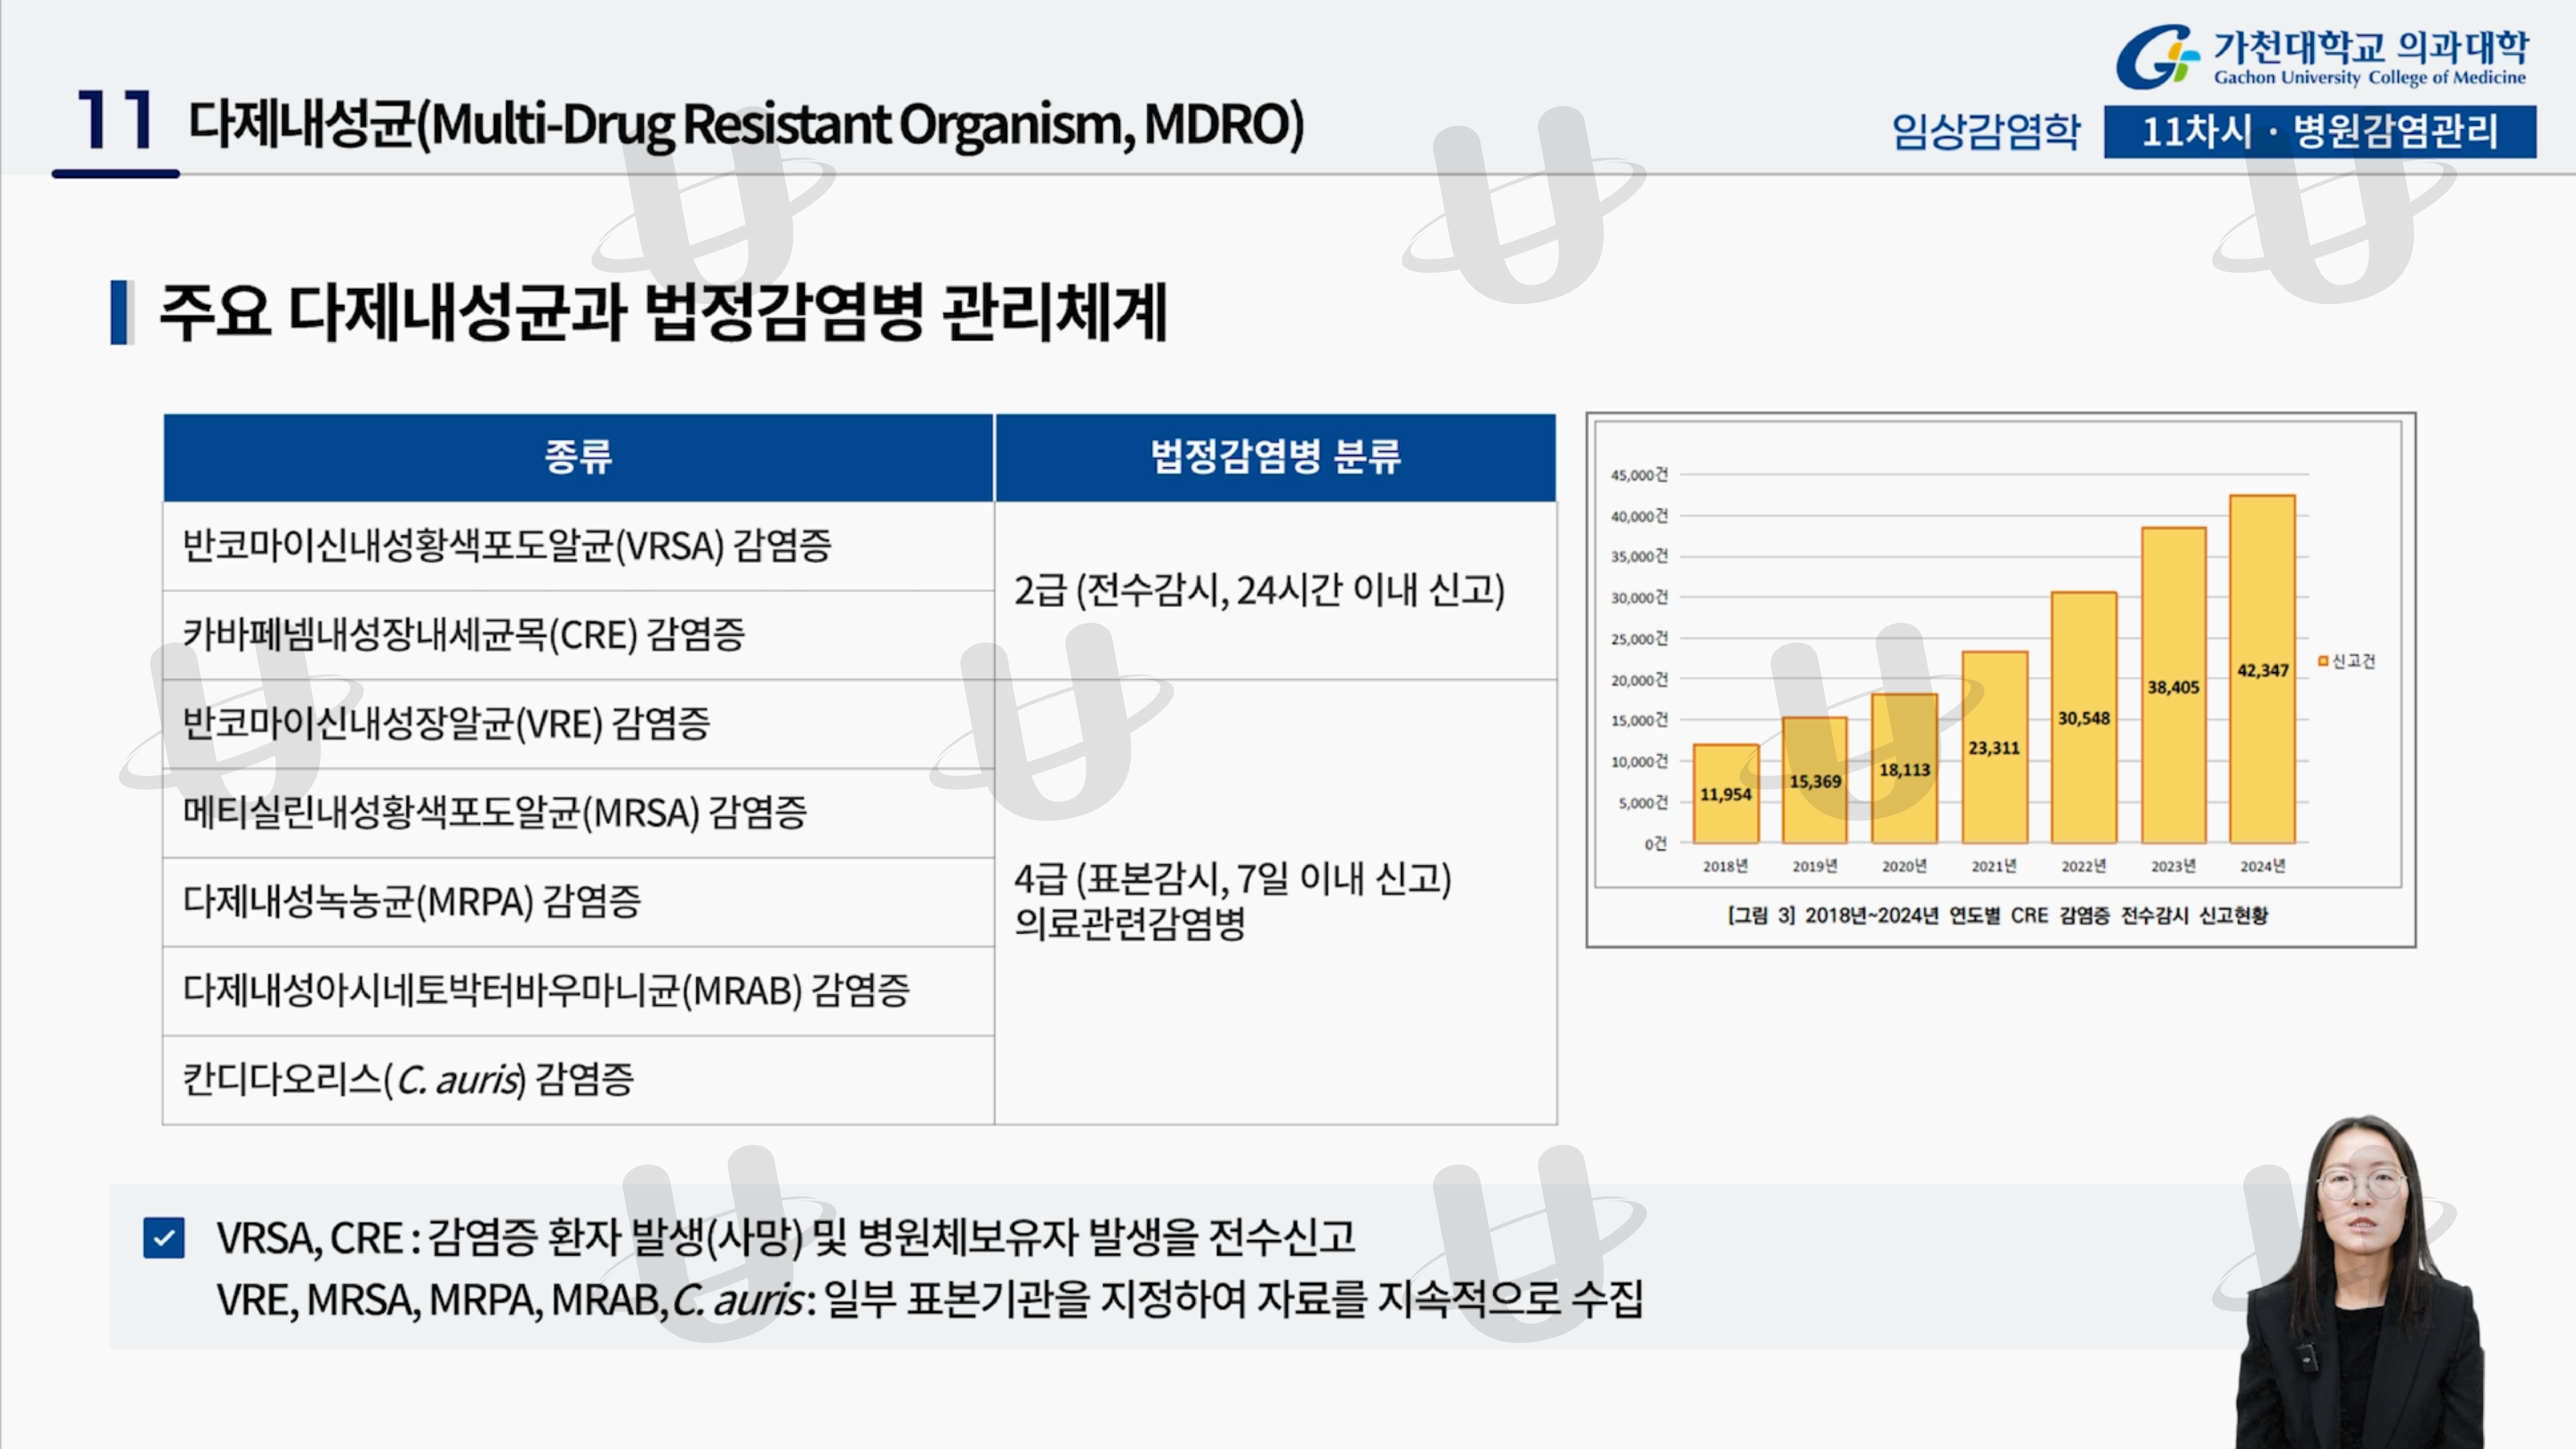This screenshot has width=2576, height=1449.
Task: Click the VRE, MRSA, MRPA, MRAB, C. auris note line
Action: (930, 1300)
